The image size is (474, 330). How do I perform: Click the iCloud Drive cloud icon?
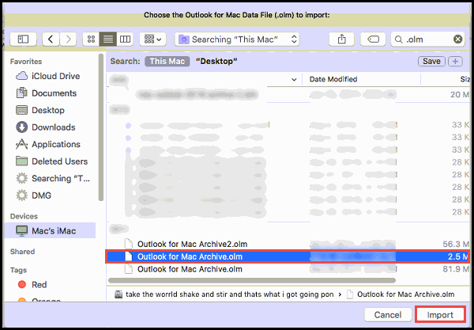pyautogui.click(x=22, y=76)
